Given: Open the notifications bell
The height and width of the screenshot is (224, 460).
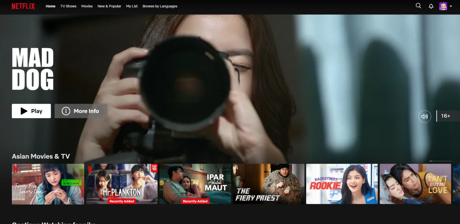Looking at the screenshot, I should click(431, 6).
